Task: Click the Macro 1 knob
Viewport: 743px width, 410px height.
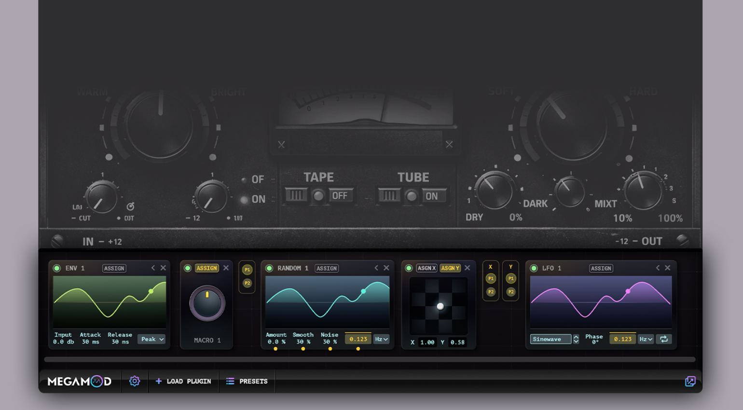Action: (x=206, y=303)
